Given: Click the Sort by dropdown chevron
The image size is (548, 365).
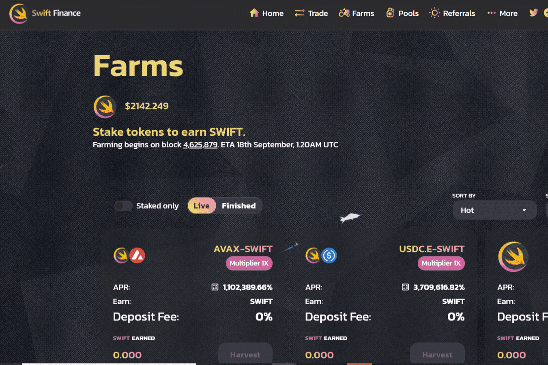Looking at the screenshot, I should (524, 210).
